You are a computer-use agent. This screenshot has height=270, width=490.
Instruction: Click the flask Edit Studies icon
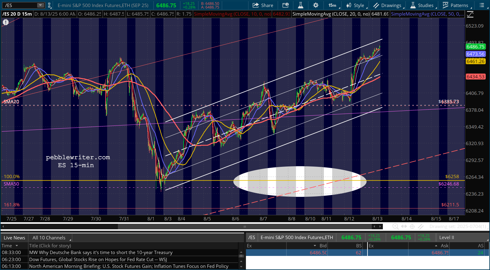(301, 5)
